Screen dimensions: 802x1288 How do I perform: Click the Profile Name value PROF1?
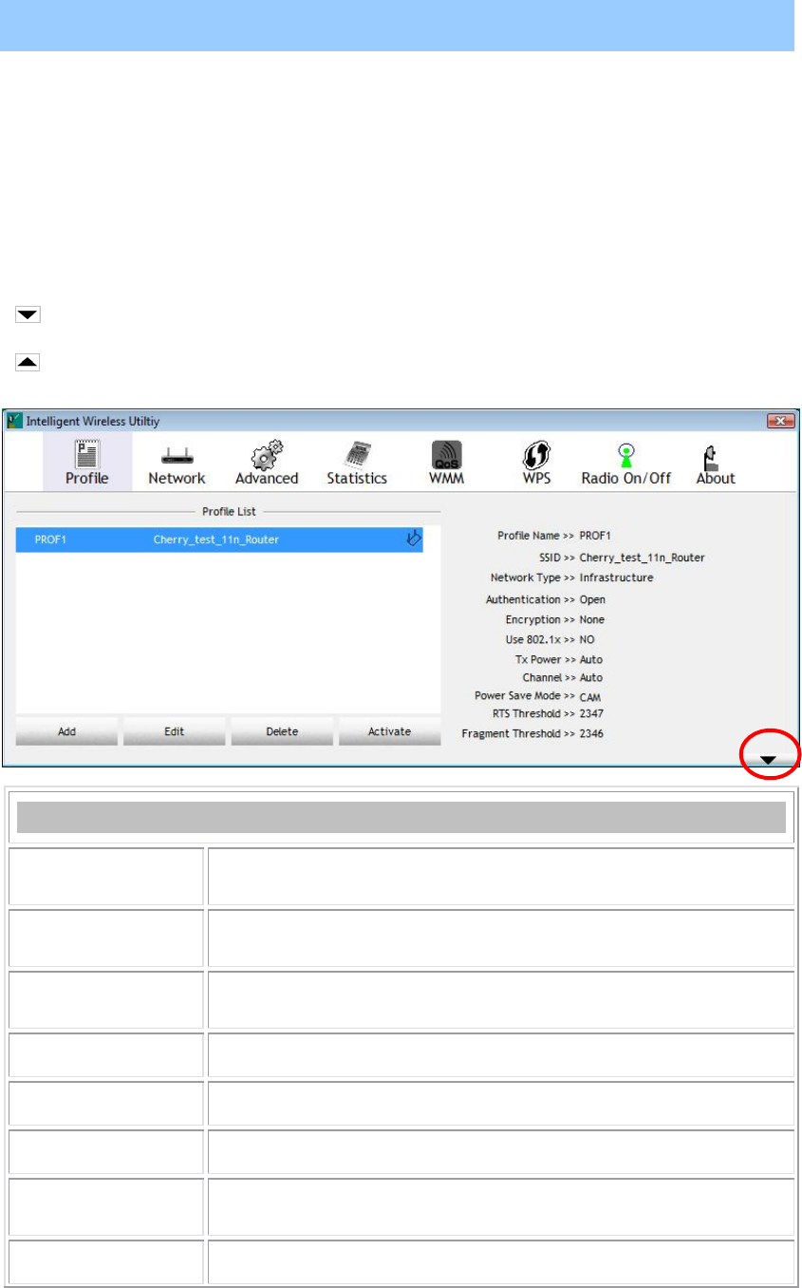tap(597, 536)
